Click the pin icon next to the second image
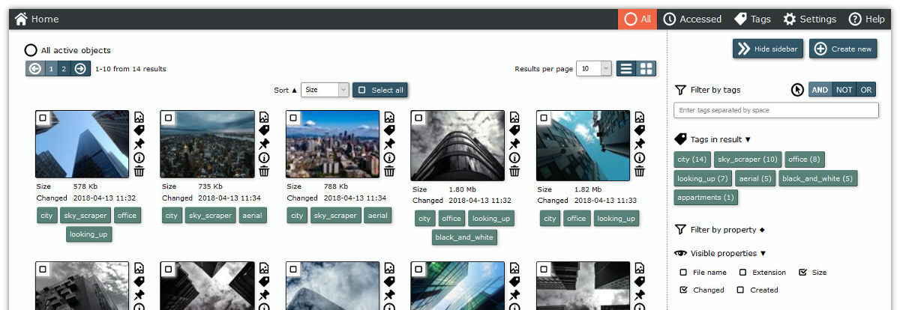 264,144
